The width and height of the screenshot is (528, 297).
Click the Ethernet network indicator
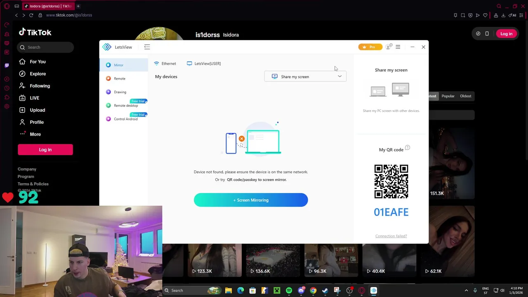click(x=165, y=64)
